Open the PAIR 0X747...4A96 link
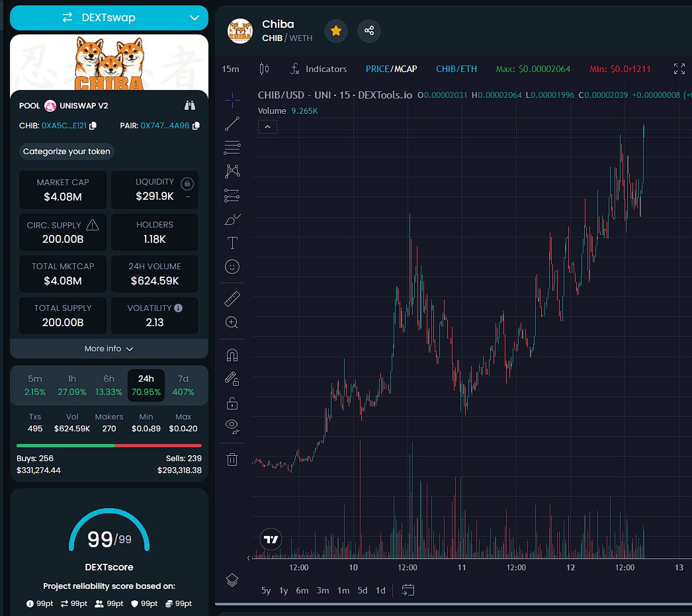Viewport: 692px width, 616px height. pos(165,126)
